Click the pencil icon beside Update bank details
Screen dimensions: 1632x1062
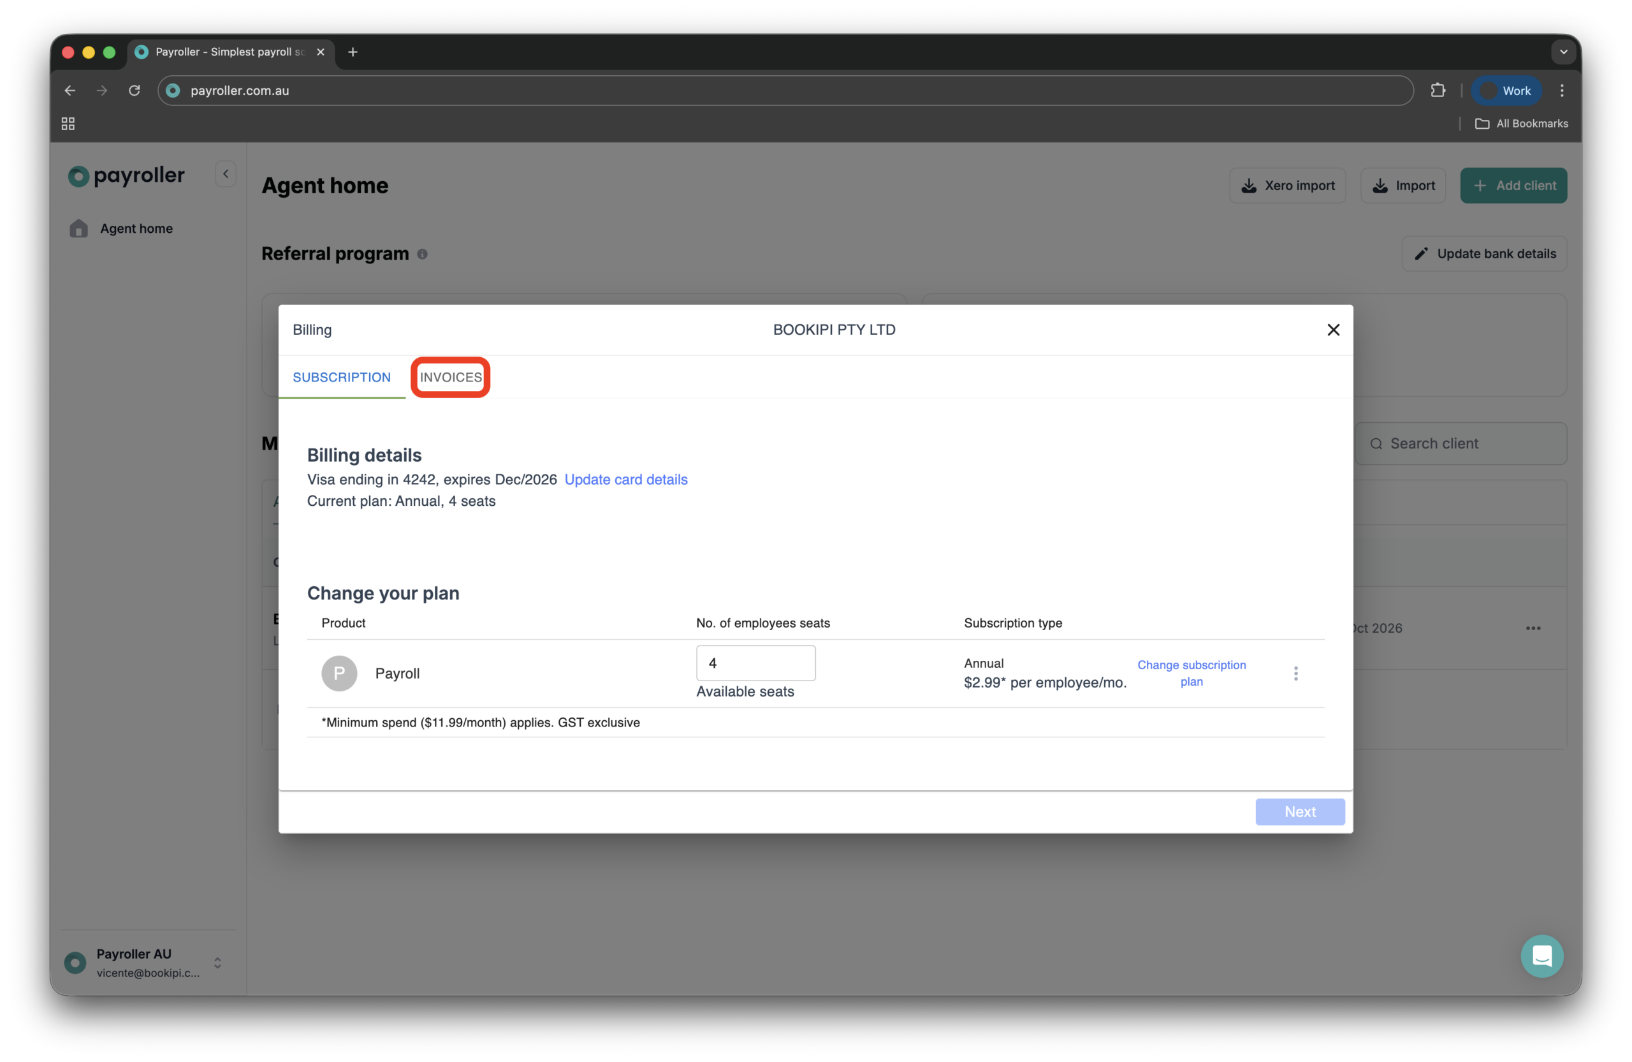(x=1422, y=253)
